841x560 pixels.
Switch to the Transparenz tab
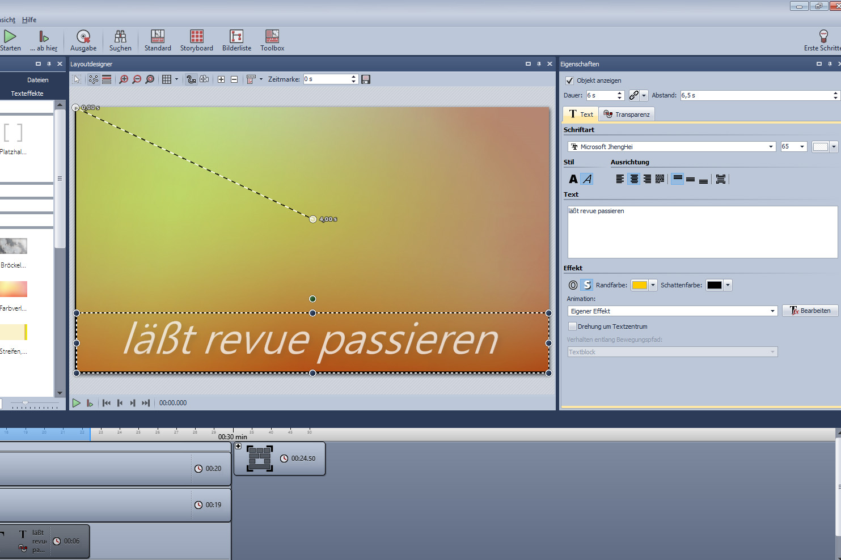pyautogui.click(x=627, y=114)
